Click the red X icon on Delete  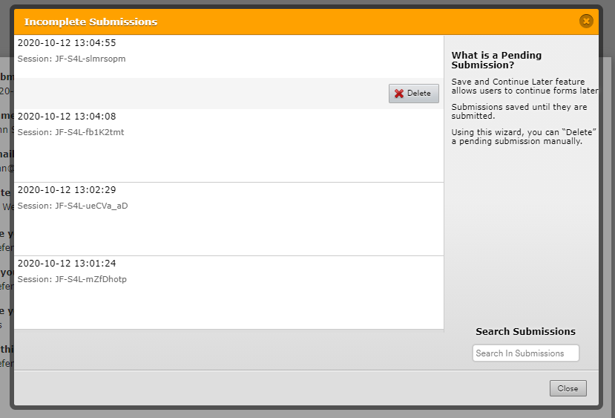[x=399, y=94]
